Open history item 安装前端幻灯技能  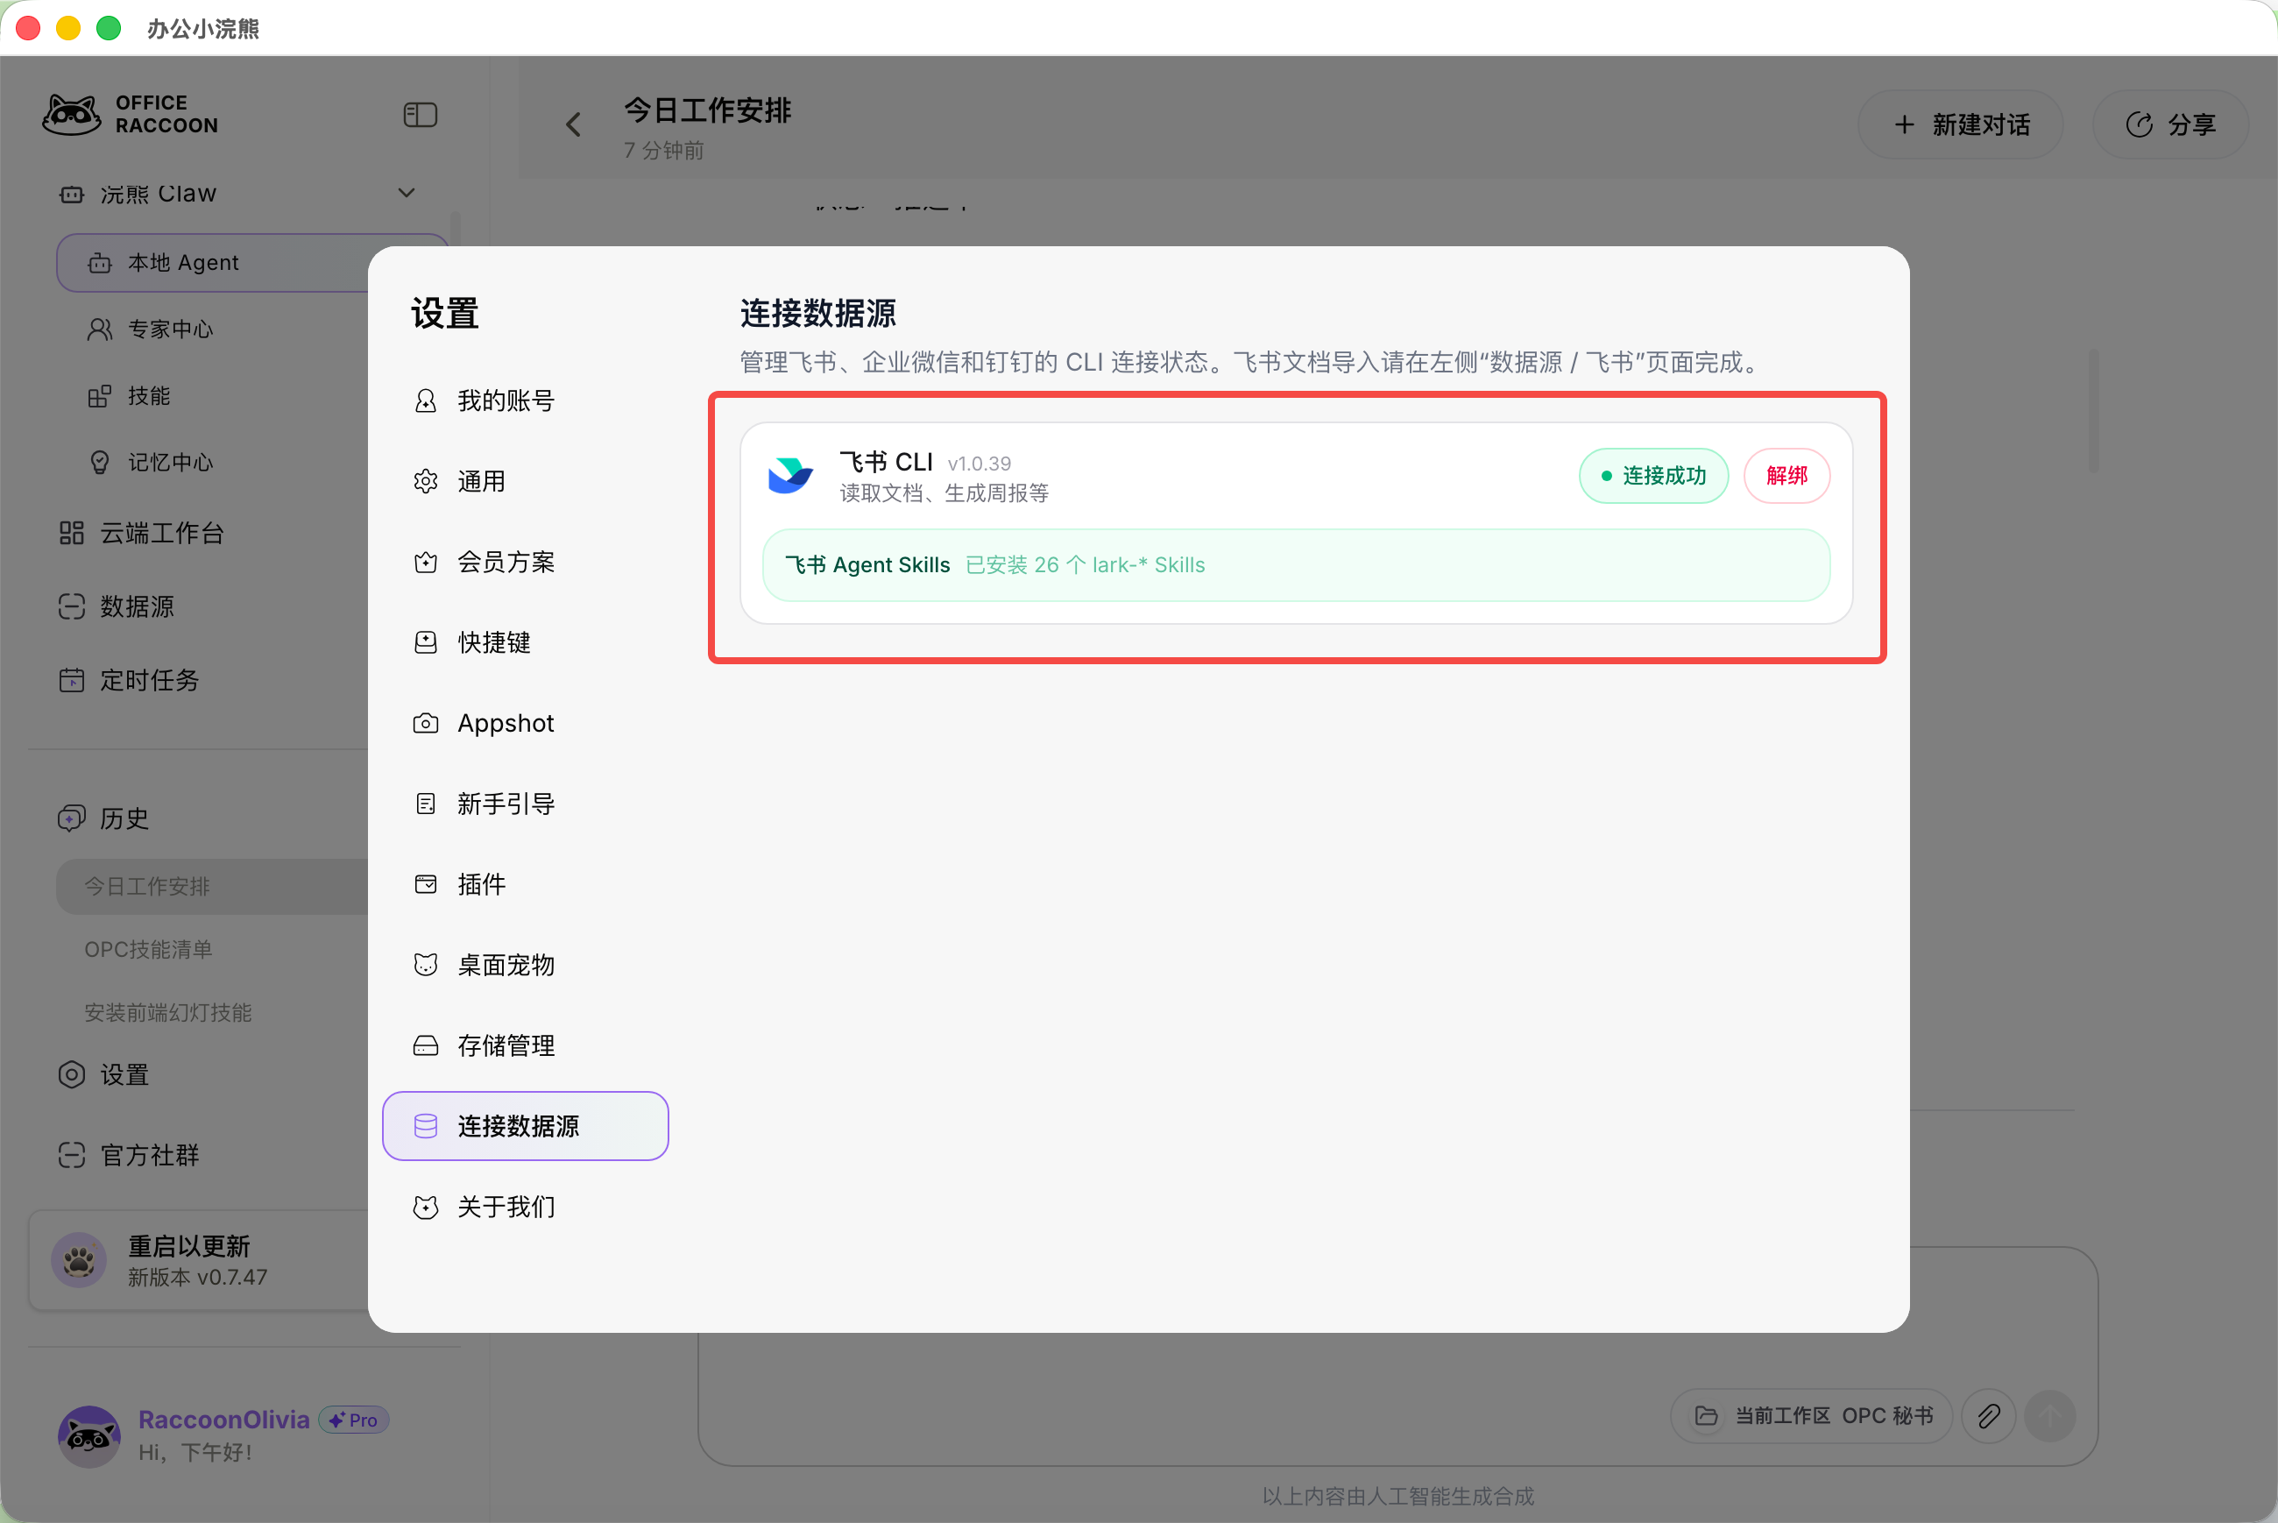tap(168, 1012)
